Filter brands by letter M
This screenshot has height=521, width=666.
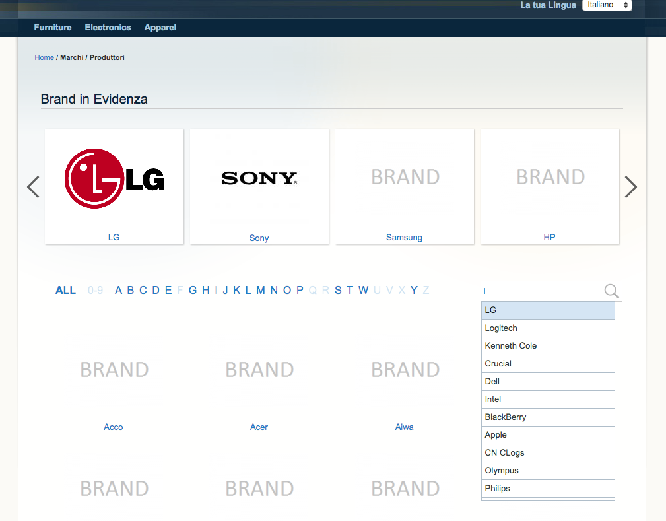[x=261, y=291]
